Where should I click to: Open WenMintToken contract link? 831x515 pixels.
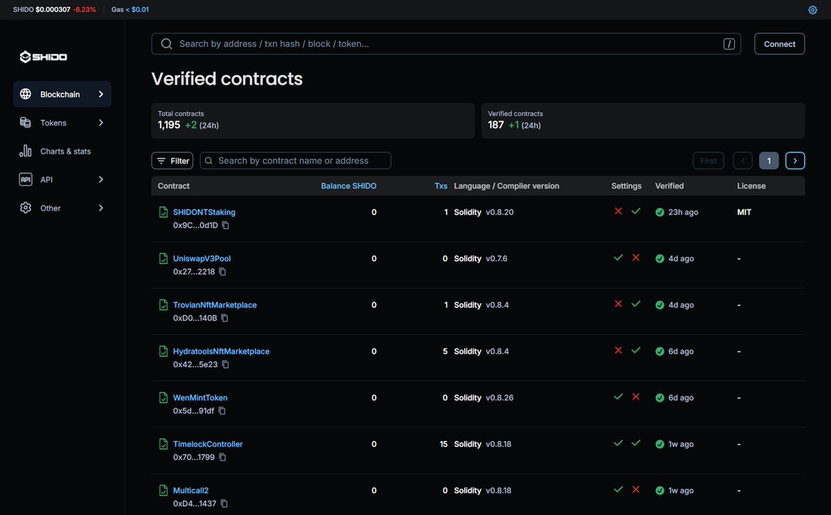click(x=200, y=398)
